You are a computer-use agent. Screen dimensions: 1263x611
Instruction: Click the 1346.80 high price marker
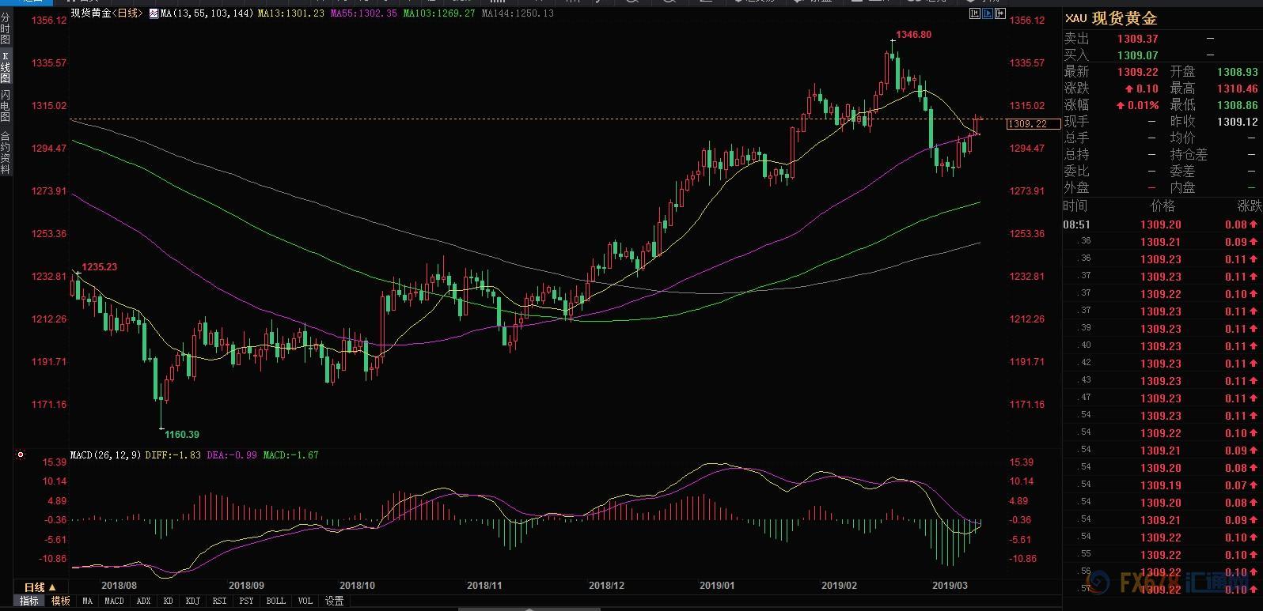(x=912, y=35)
